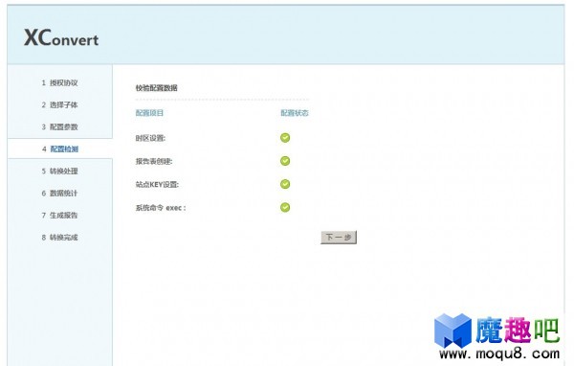Select step 2 选择子体

coord(59,104)
